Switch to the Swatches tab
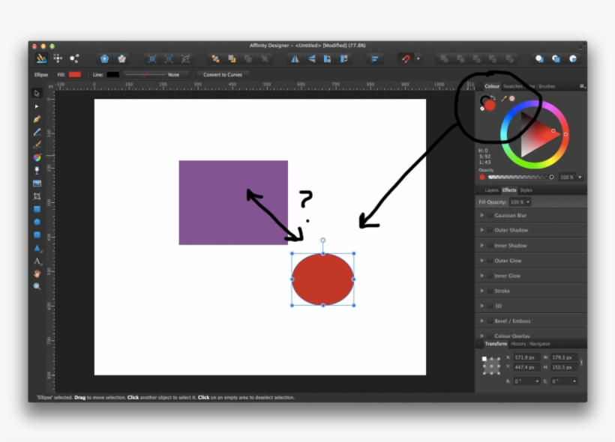 pos(514,86)
